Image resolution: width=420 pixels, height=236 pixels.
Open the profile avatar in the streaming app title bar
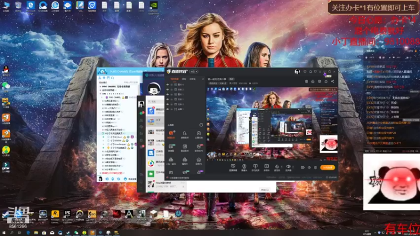point(297,72)
